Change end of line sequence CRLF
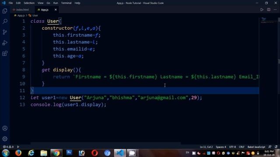This screenshot has width=280, height=157. point(241,147)
